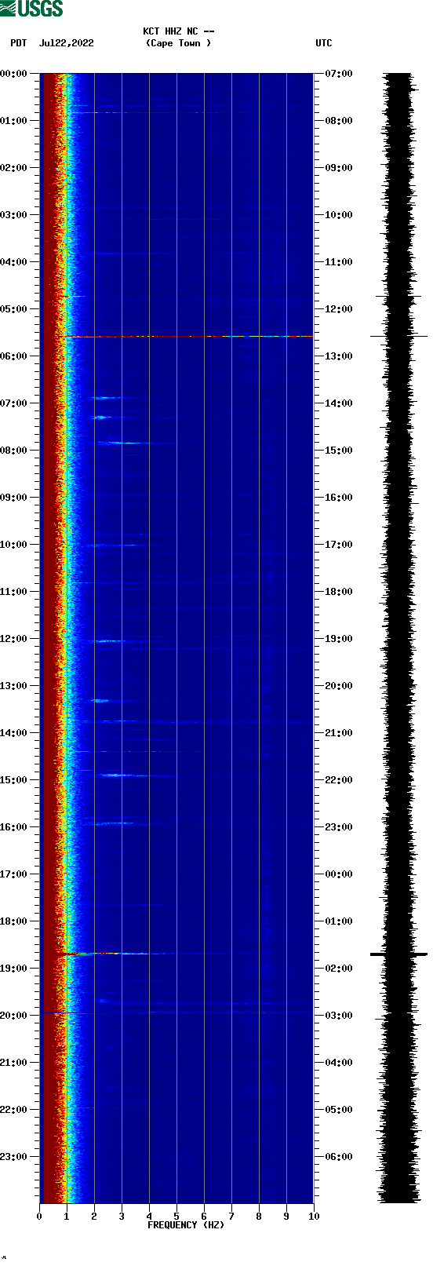Click the 21:00 UTC time tick label

click(x=339, y=733)
